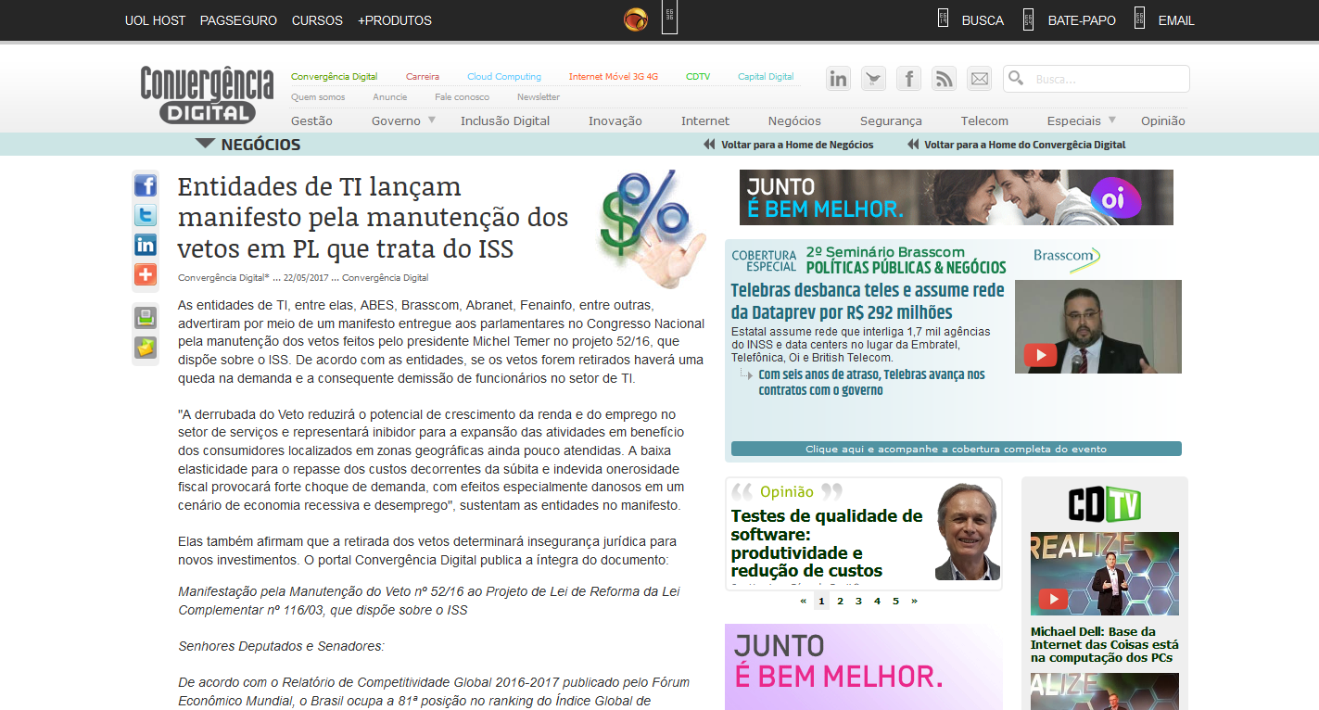1319x710 pixels.
Task: Open the Inovação menu item
Action: pyautogui.click(x=615, y=120)
